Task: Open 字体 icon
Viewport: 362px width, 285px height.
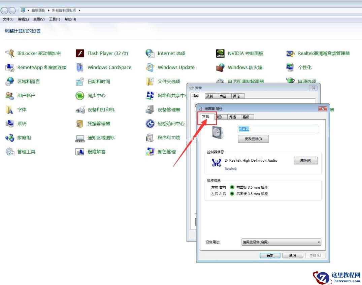Action: (10, 109)
